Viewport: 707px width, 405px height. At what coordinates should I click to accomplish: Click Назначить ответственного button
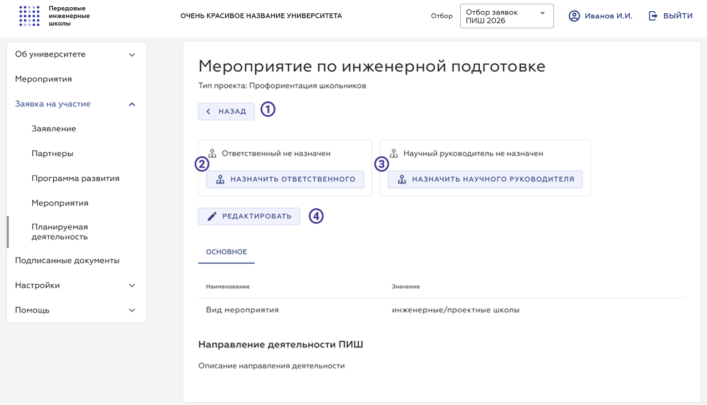point(285,180)
